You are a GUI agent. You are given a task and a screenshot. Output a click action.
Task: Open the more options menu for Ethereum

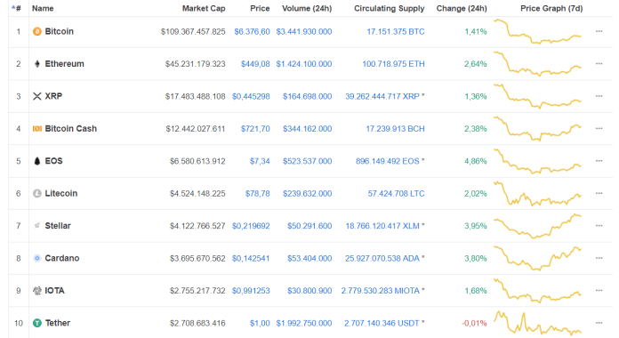(599, 63)
